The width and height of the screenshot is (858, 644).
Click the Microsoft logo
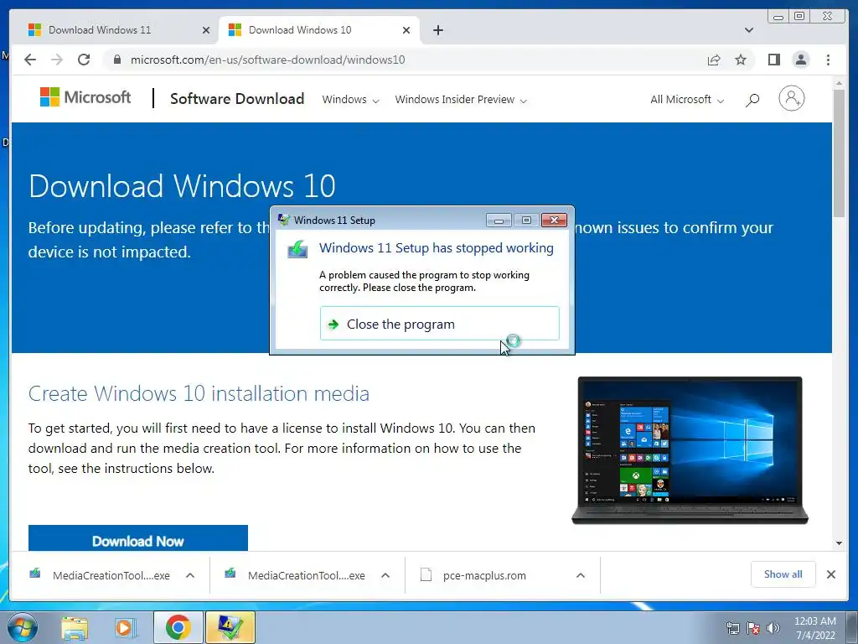(x=85, y=97)
